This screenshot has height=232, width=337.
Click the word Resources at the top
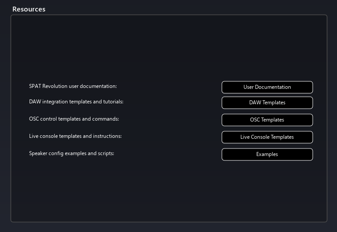pos(29,9)
